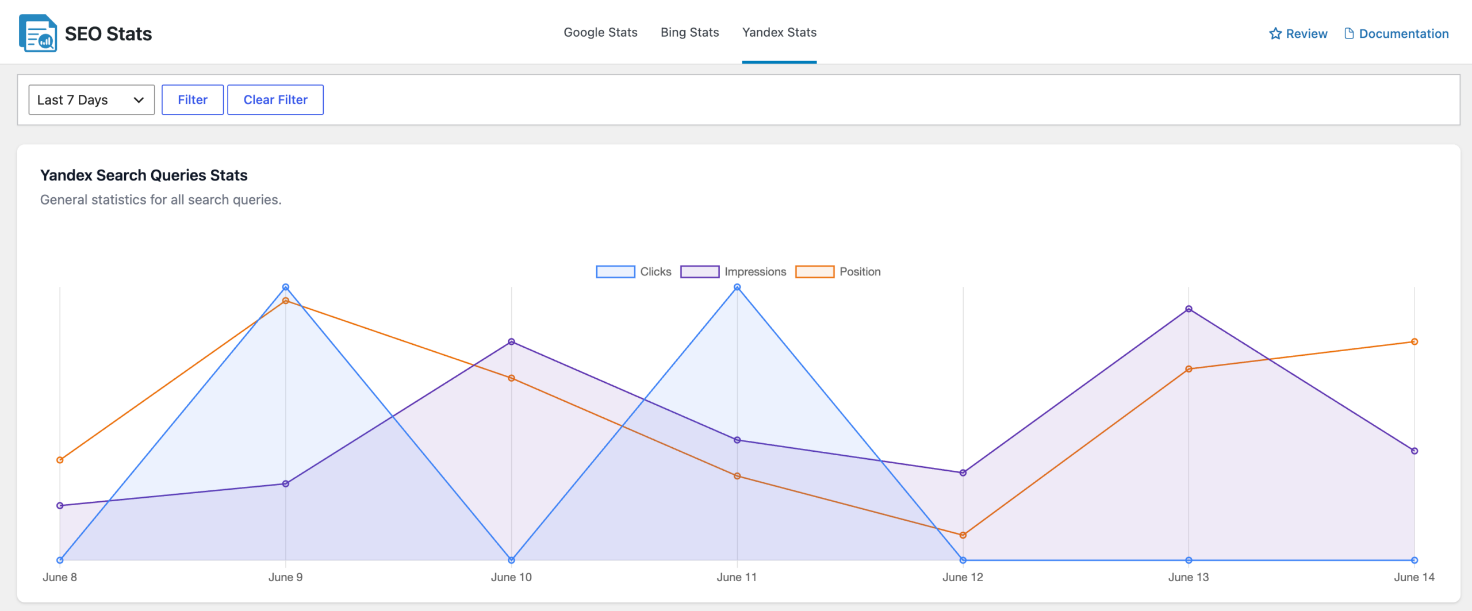Screen dimensions: 1472x611
Task: Click the Position data point on June 12
Action: tap(963, 535)
